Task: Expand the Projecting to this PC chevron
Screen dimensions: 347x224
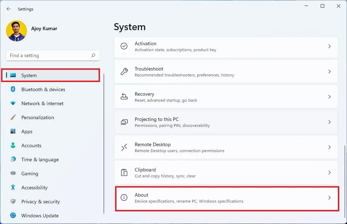Action: click(329, 122)
